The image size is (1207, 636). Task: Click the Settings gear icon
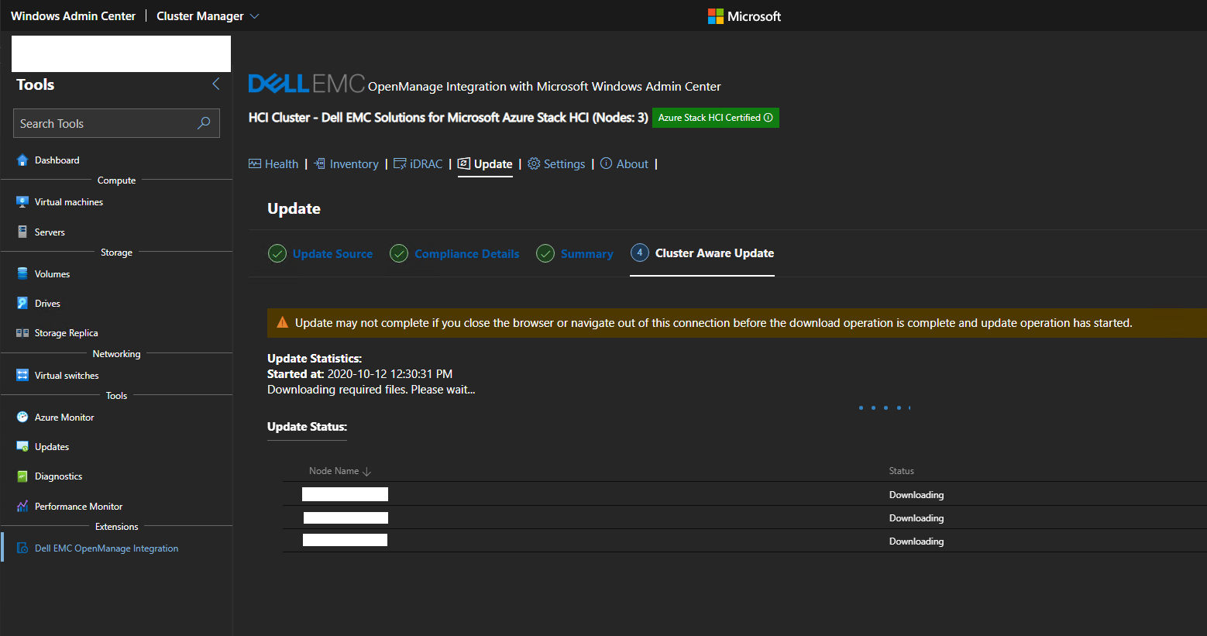(x=534, y=163)
